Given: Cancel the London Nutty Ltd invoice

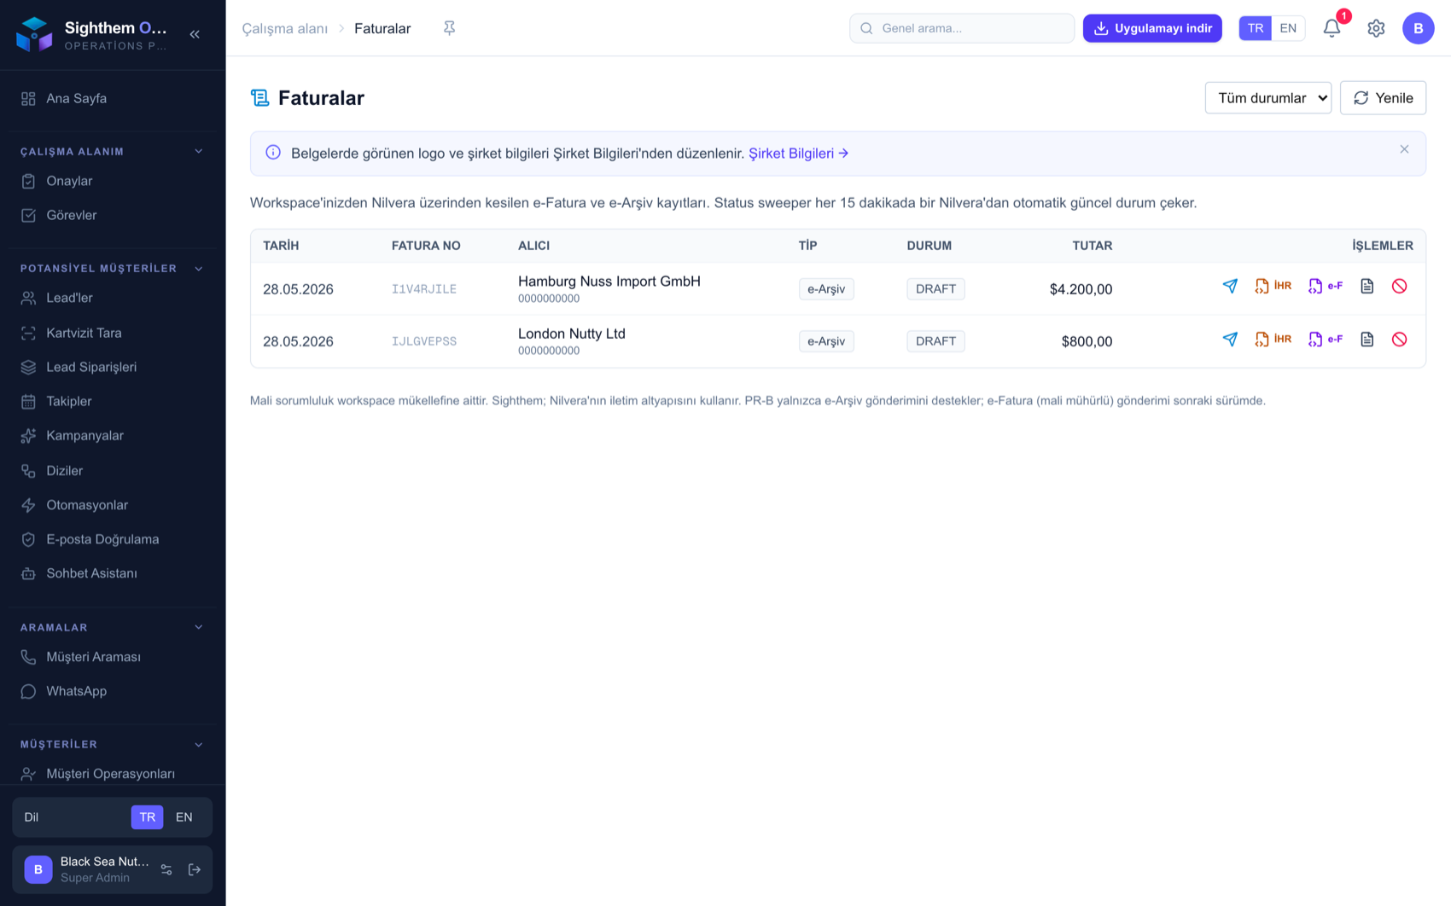Looking at the screenshot, I should point(1400,340).
